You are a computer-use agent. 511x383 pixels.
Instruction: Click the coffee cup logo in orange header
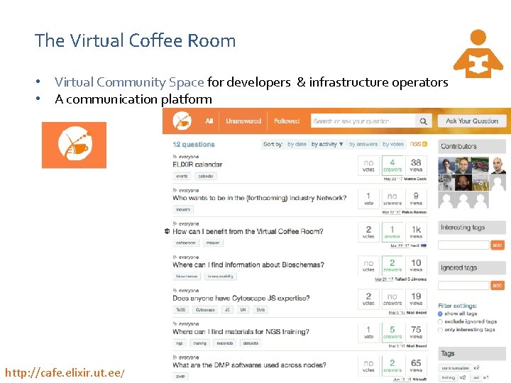click(x=182, y=121)
